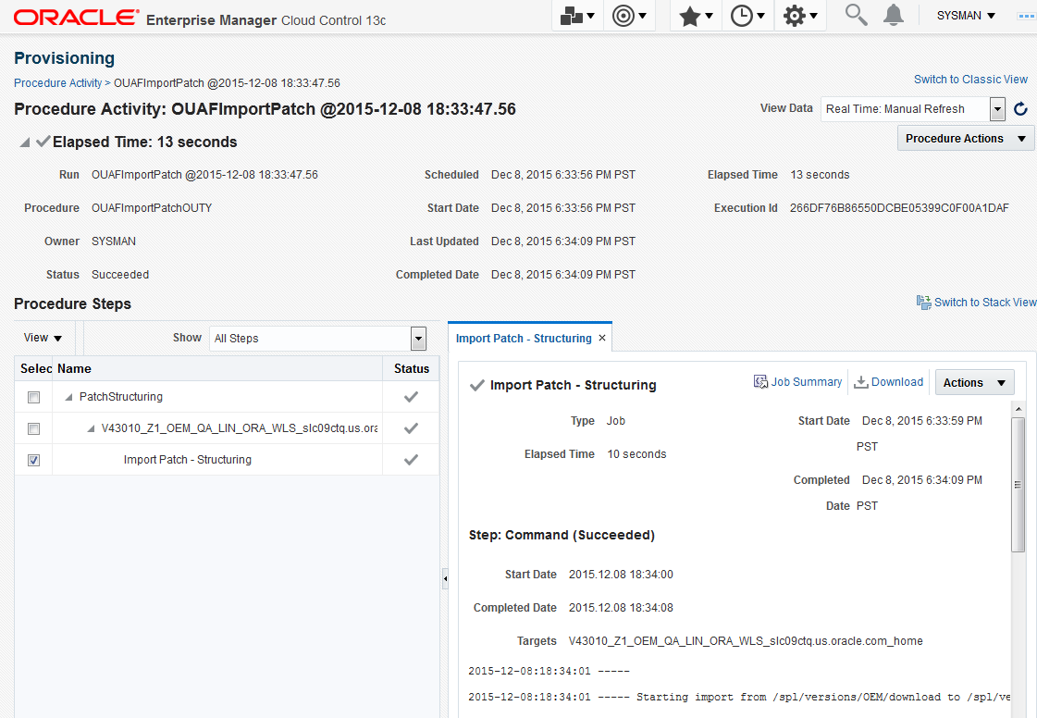1037x718 pixels.
Task: Download the step output
Action: tap(888, 382)
